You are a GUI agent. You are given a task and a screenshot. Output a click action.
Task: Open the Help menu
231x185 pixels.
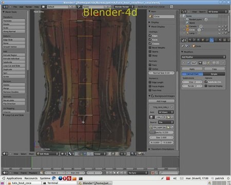pyautogui.click(x=36, y=7)
